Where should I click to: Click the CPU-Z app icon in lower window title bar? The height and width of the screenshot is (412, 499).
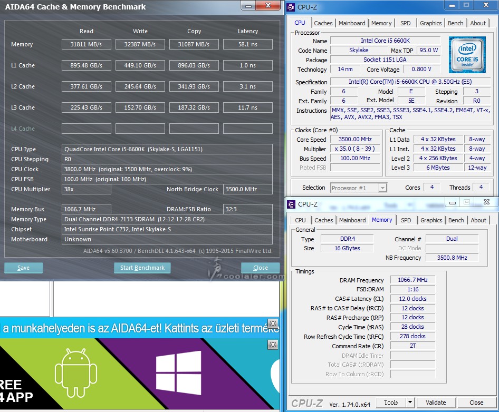tap(291, 204)
